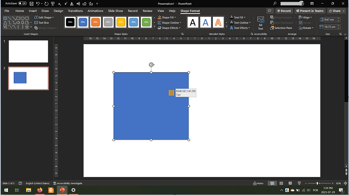Apply subscript from quick access toolbar
The width and height of the screenshot is (349, 195).
tap(59, 4)
